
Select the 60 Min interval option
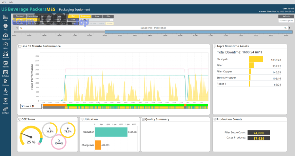[x=109, y=23]
